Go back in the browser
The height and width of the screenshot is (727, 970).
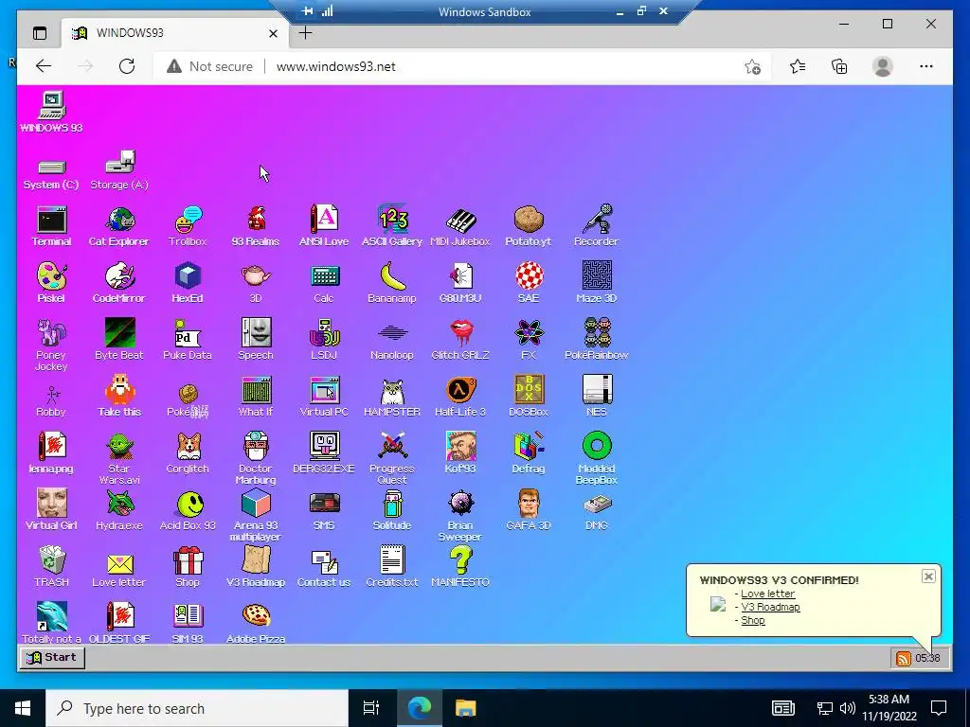44,66
